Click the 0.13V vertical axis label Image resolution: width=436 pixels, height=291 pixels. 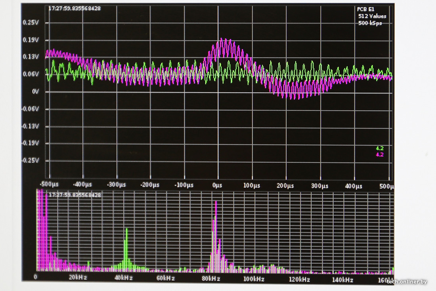tap(31, 57)
